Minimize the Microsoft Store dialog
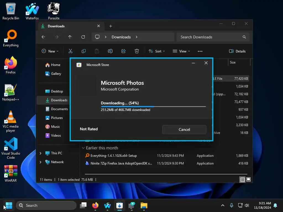This screenshot has height=212, width=283. pos(193,63)
